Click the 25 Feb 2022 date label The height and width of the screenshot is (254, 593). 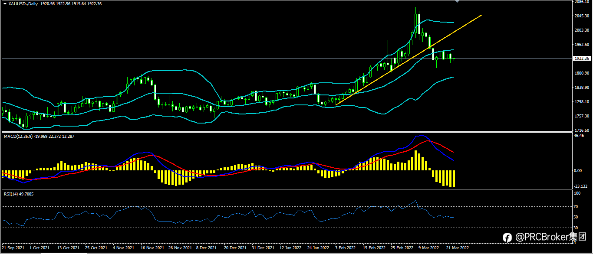[x=402, y=248]
